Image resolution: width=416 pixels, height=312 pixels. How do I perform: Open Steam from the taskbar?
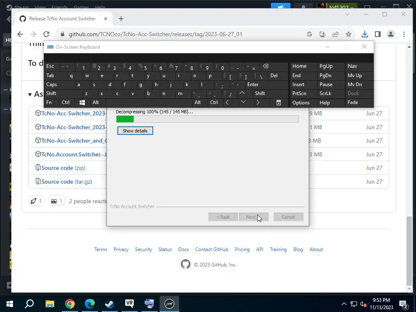[x=109, y=304]
